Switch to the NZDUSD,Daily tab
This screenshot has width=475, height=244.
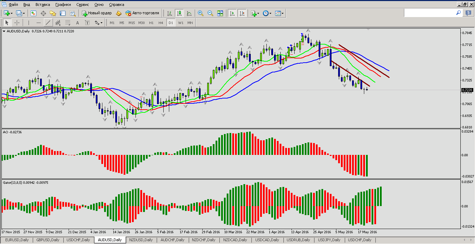click(141, 240)
